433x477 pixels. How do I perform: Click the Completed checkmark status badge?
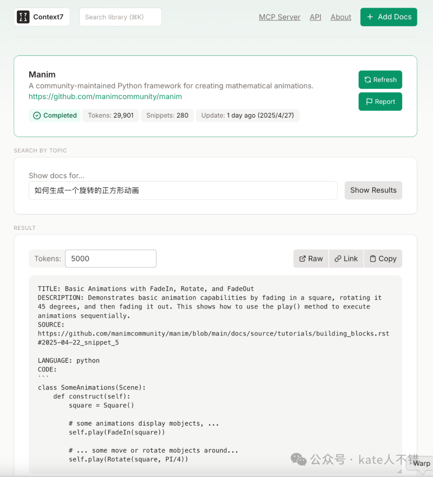(55, 115)
